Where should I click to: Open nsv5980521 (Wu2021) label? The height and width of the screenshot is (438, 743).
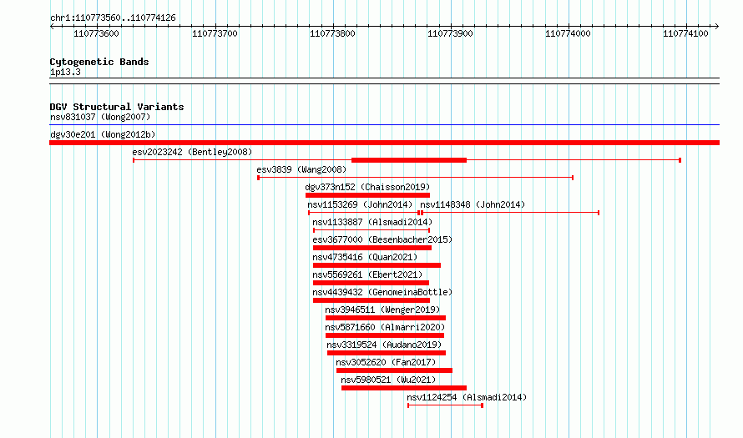click(388, 380)
